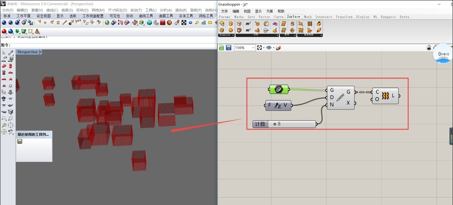Click the 计数 slider label
The height and width of the screenshot is (205, 453).
(260, 124)
